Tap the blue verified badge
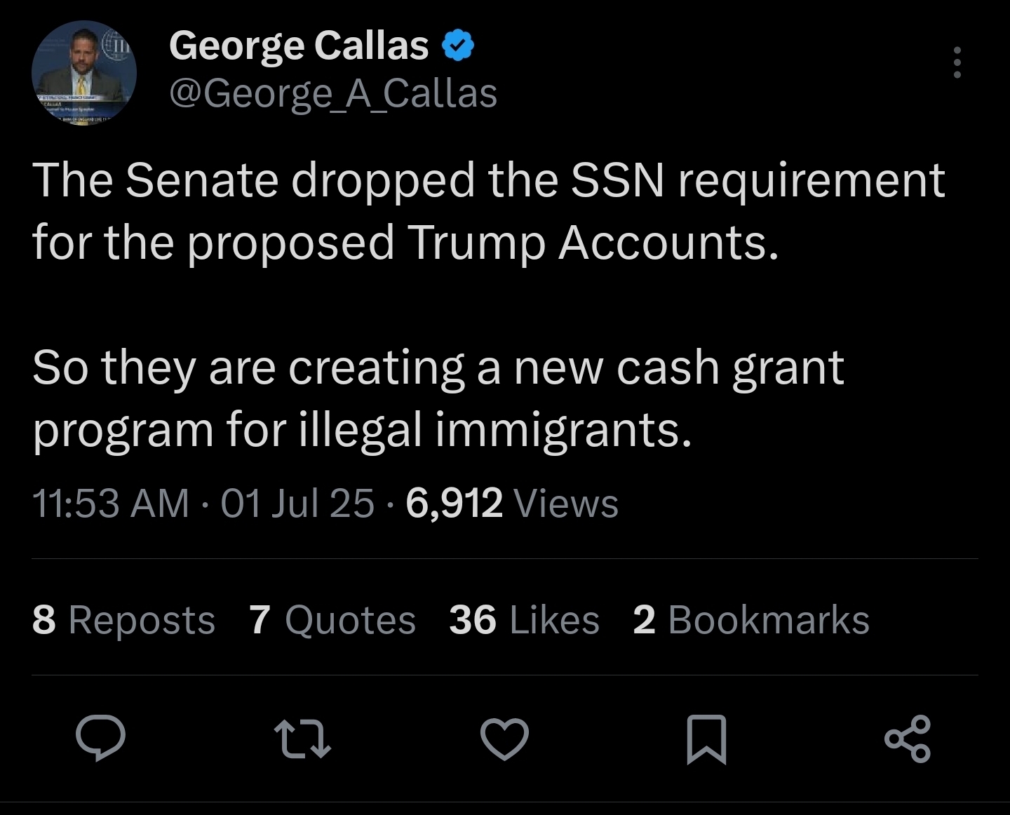Screen dimensions: 1010x815 458,46
